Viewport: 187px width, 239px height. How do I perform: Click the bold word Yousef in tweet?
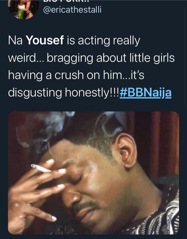point(45,41)
